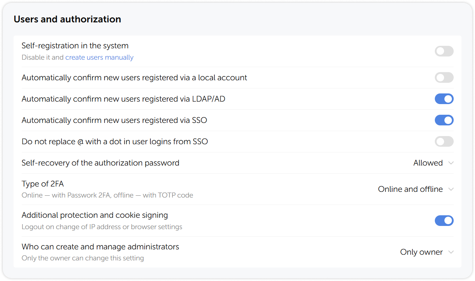Expand the Online and offline 2FA chevron

tap(451, 189)
